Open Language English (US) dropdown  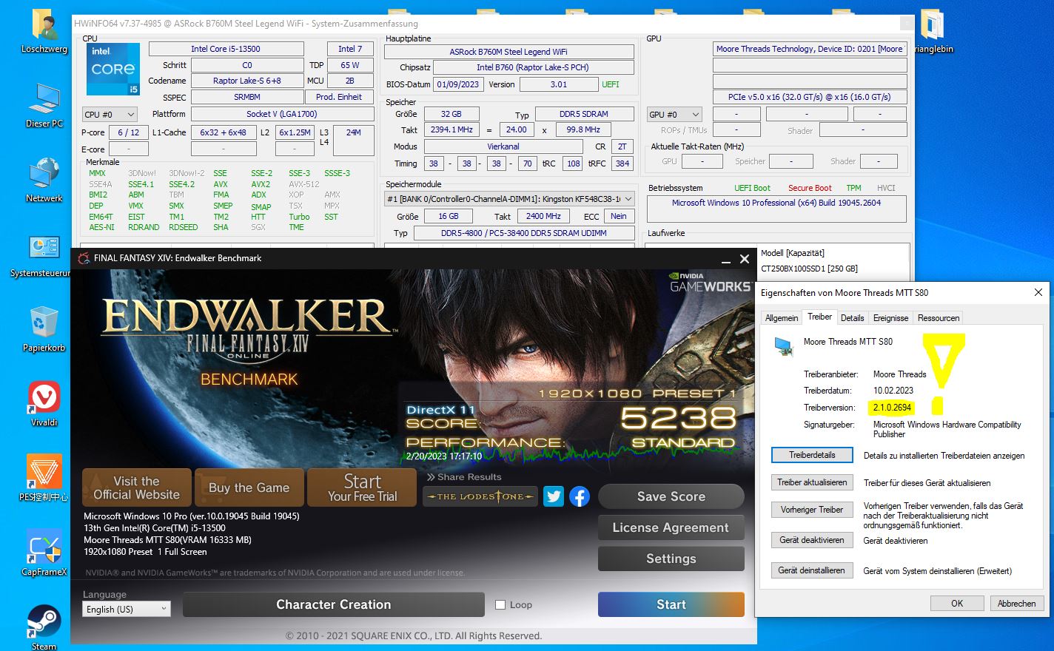pyautogui.click(x=127, y=609)
